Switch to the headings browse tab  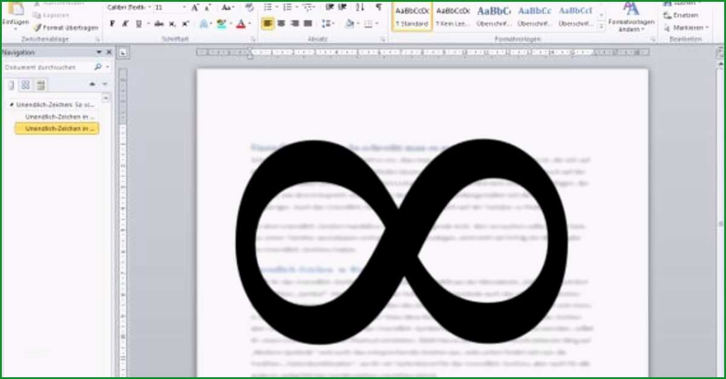[x=11, y=85]
